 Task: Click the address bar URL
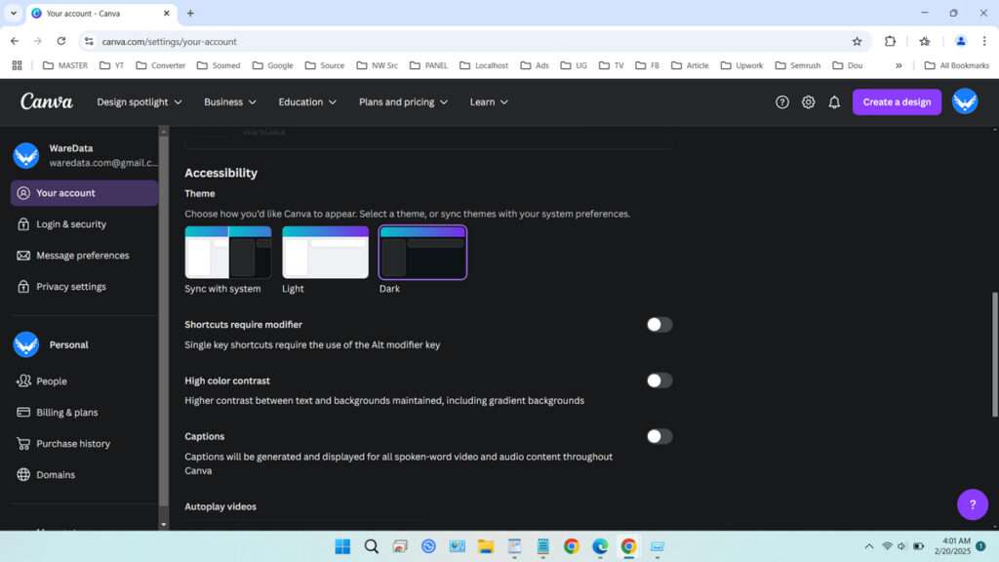169,41
